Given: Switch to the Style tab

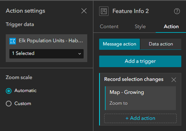Looking at the screenshot, I should tap(140, 26).
